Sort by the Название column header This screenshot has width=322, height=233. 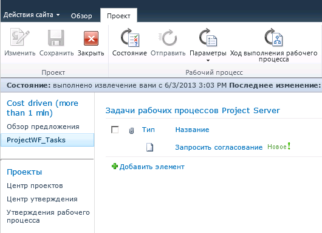click(192, 130)
